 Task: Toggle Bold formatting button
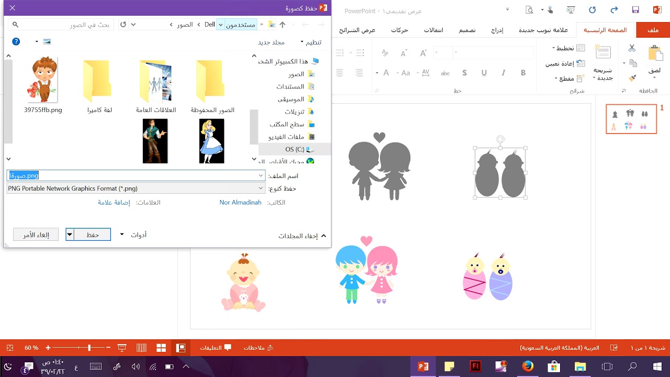point(523,73)
